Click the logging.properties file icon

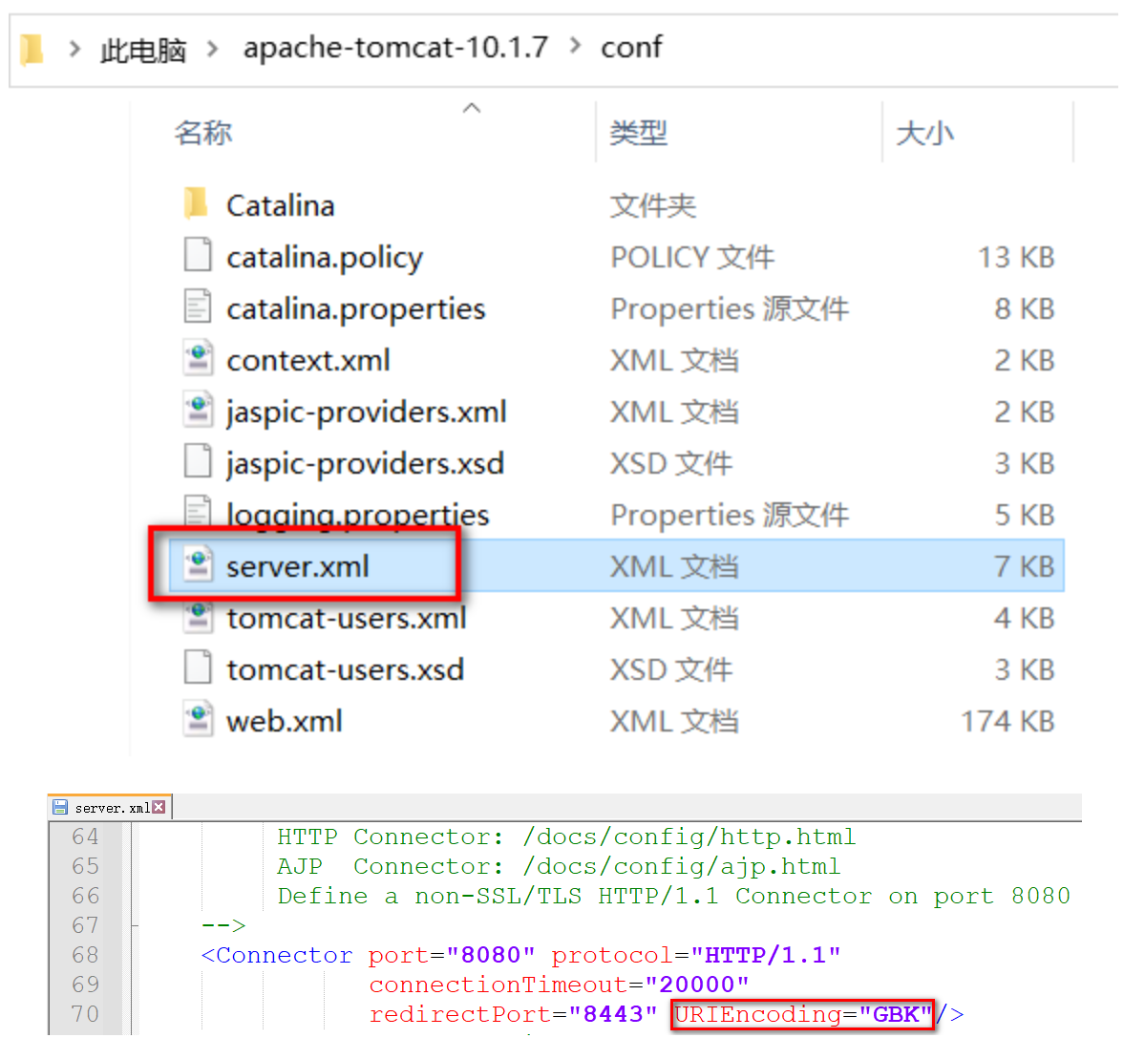pos(197,510)
